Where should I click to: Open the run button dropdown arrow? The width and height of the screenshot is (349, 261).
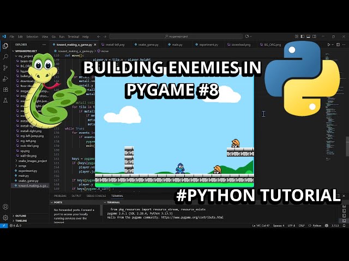point(333,45)
